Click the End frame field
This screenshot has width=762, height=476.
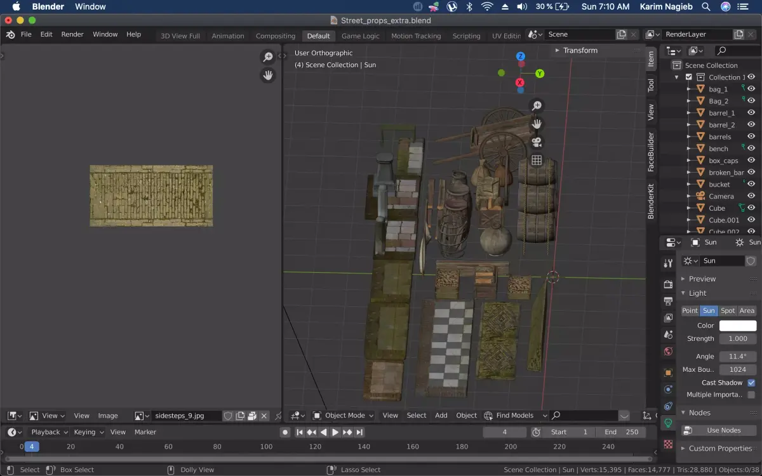tap(621, 432)
